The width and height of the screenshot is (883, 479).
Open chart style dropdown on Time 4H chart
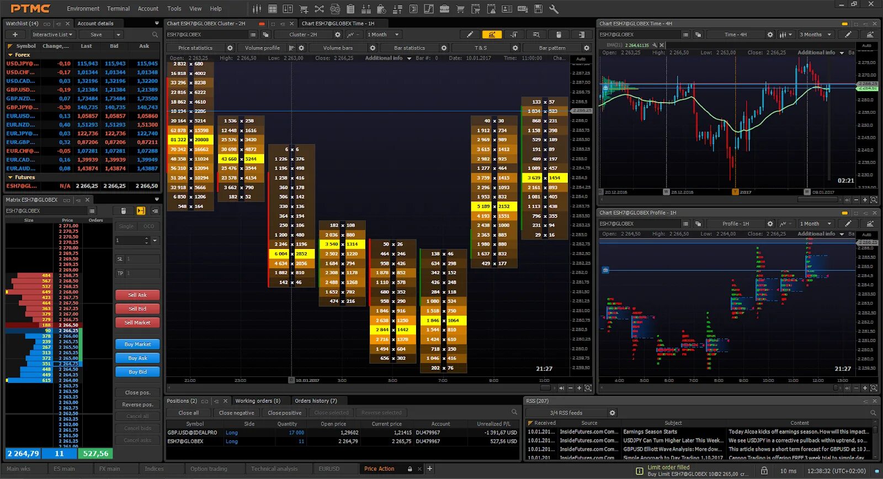tap(785, 34)
